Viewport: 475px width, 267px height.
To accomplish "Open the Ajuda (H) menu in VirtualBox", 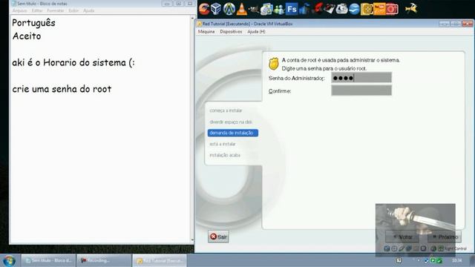I will [256, 31].
